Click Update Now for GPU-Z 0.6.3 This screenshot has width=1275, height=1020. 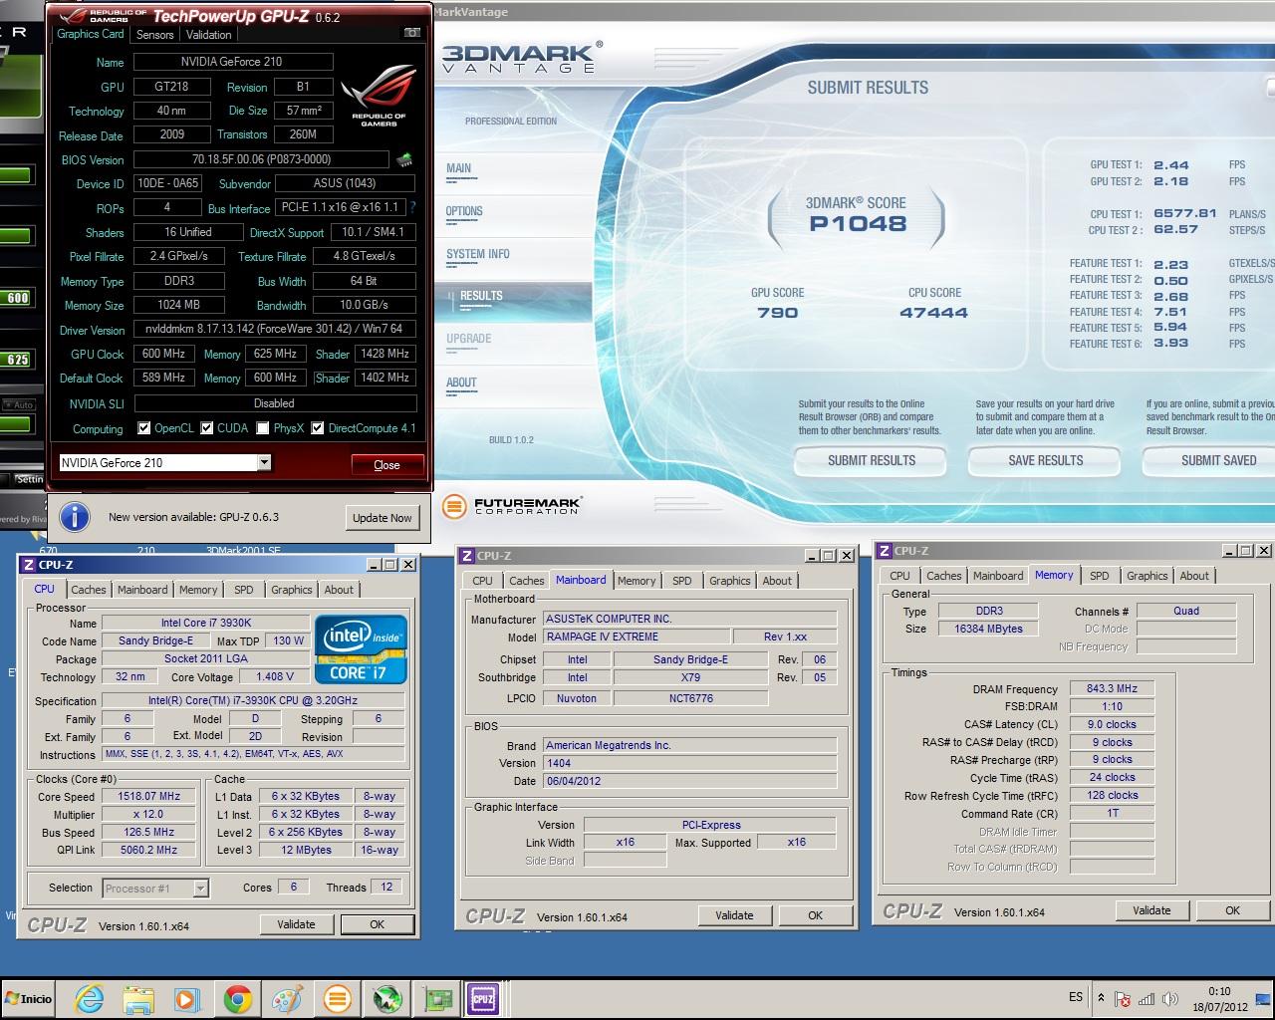point(382,518)
